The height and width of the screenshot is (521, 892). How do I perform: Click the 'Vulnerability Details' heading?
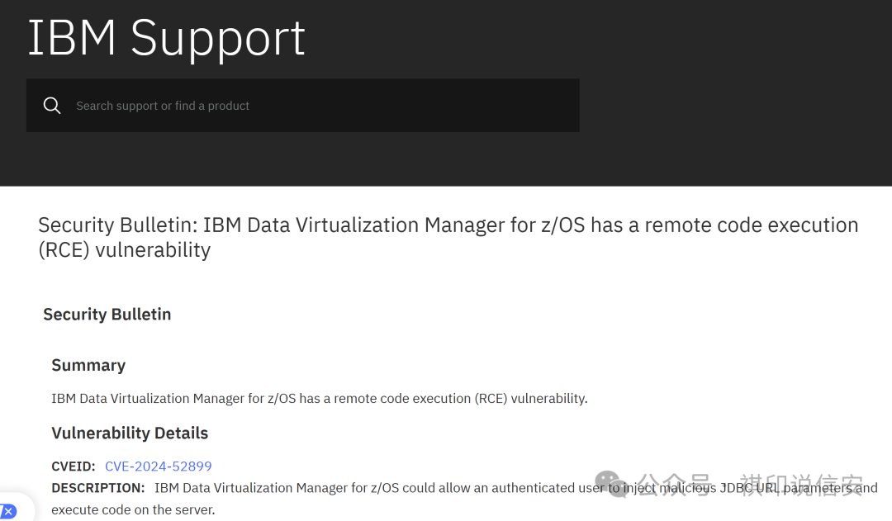tap(130, 433)
